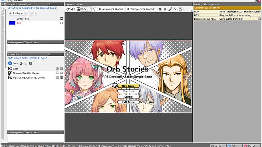
Task: Click the search icon in Layout to be Assigned header
Action: [x=49, y=4]
